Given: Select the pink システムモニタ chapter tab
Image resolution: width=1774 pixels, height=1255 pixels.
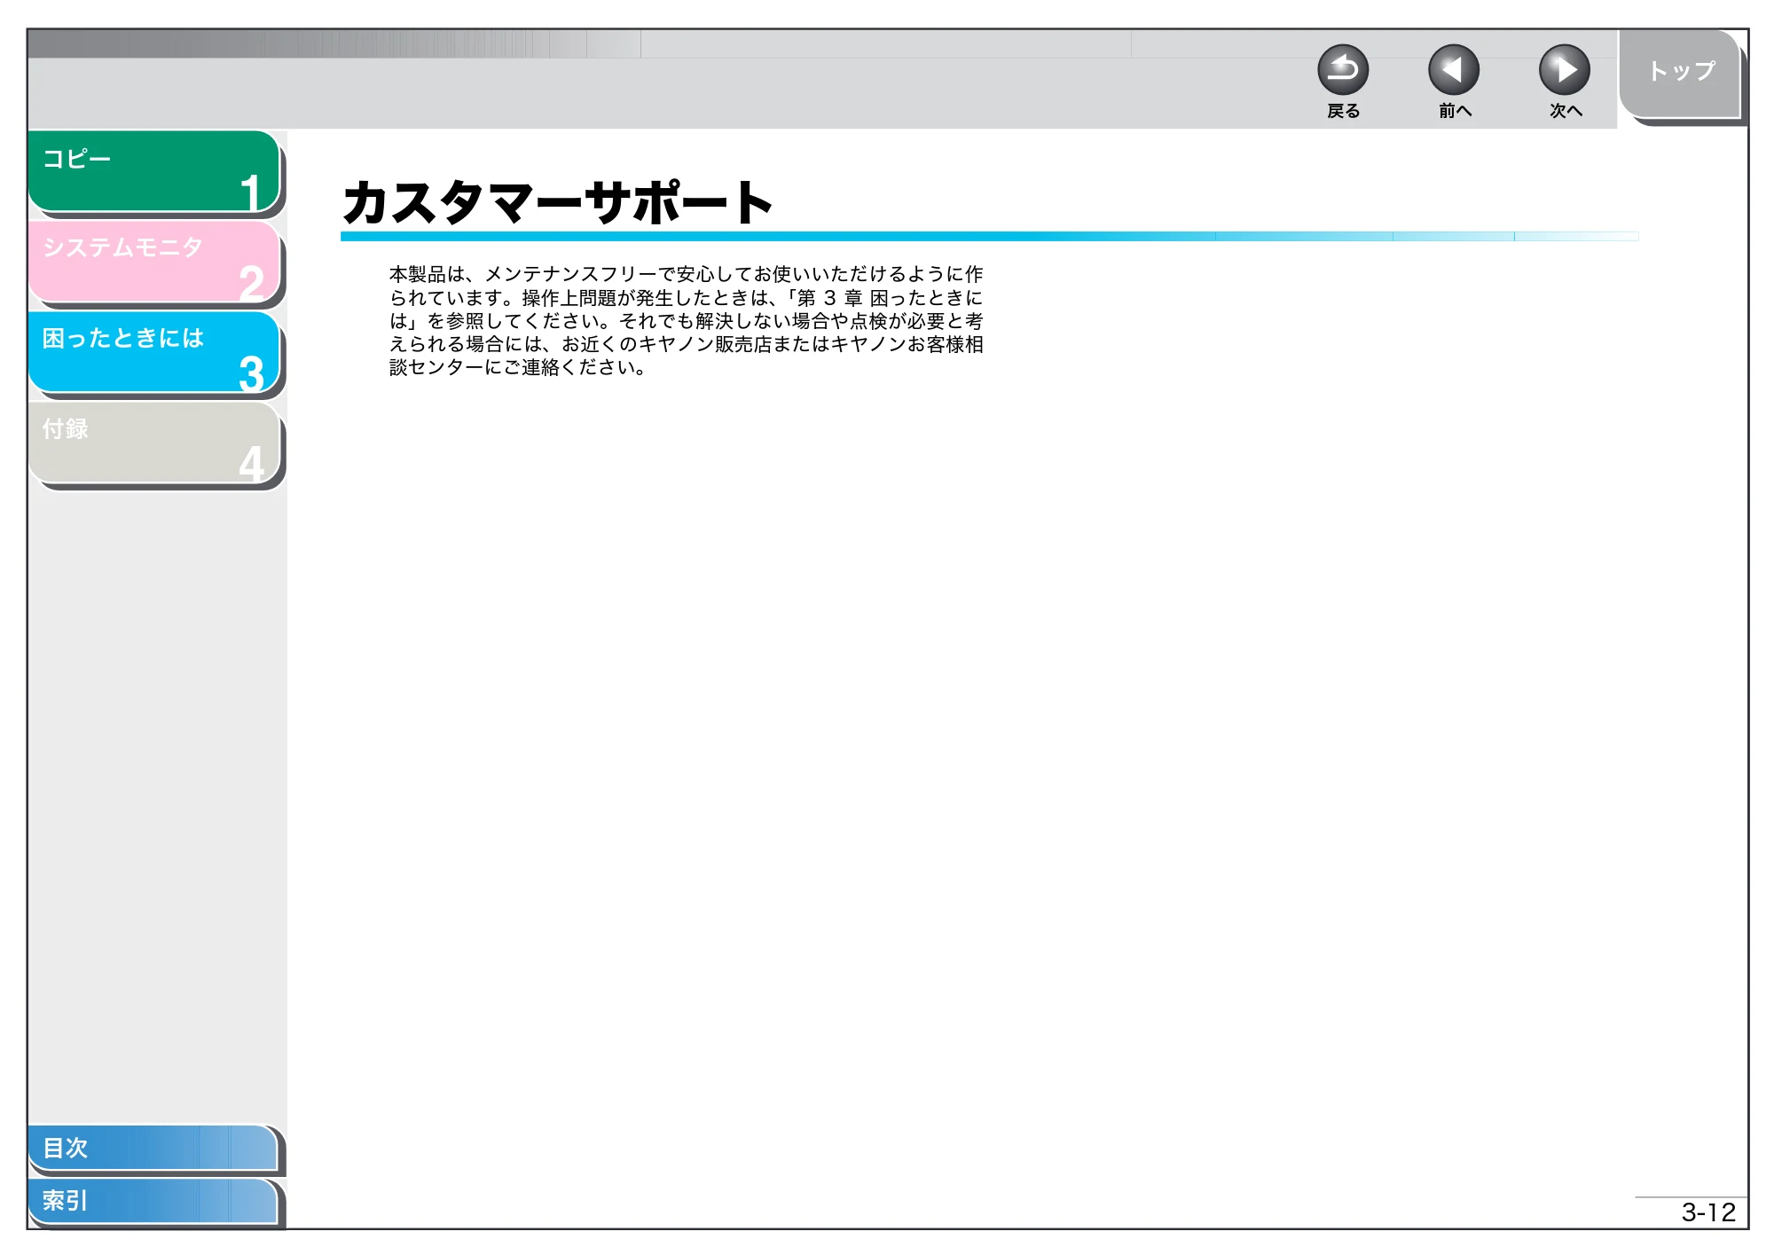Looking at the screenshot, I should 154,261.
